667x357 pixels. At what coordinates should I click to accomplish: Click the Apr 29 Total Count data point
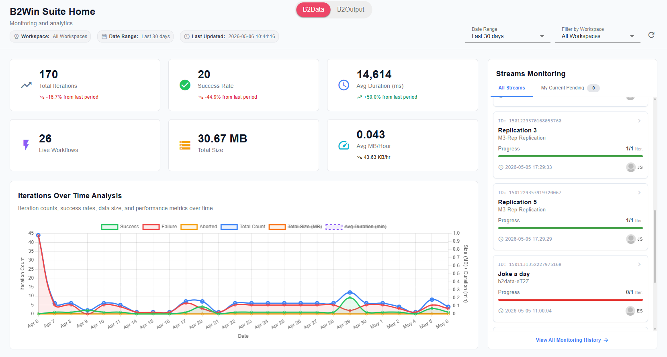click(x=350, y=292)
